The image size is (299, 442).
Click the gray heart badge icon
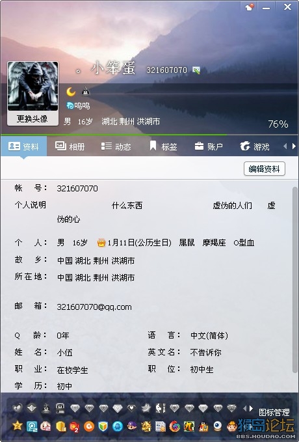coord(18,408)
